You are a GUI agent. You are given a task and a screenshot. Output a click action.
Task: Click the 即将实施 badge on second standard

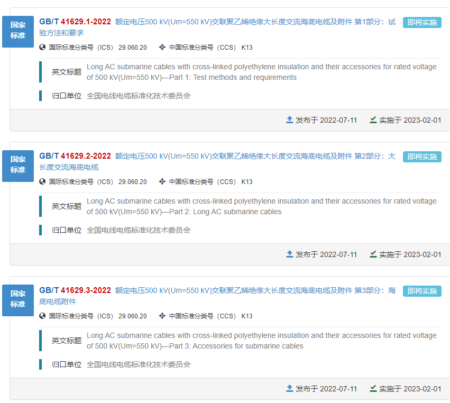pos(422,157)
